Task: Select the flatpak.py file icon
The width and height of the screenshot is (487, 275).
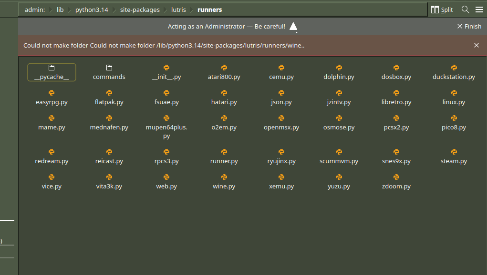Action: click(109, 93)
